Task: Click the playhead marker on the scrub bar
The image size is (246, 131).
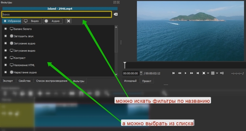Action: [125, 65]
